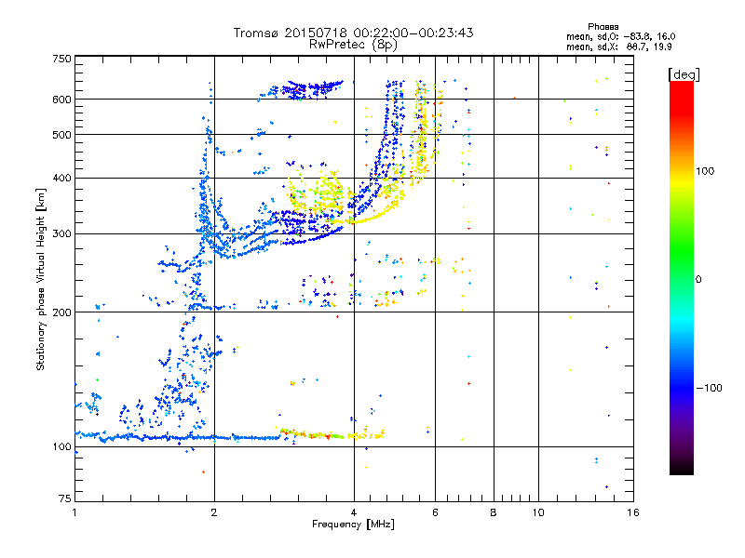Click the y-axis tick label '100'

(61, 446)
